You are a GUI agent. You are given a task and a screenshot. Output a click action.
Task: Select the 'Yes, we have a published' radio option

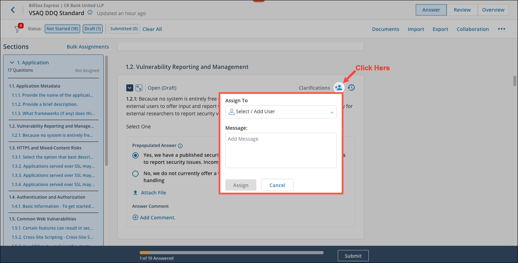pos(135,155)
